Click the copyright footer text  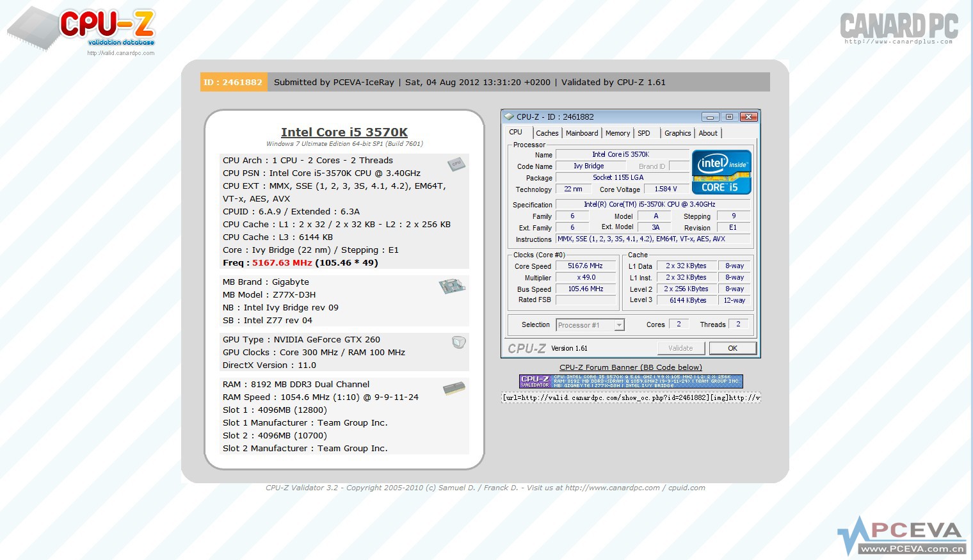point(485,488)
